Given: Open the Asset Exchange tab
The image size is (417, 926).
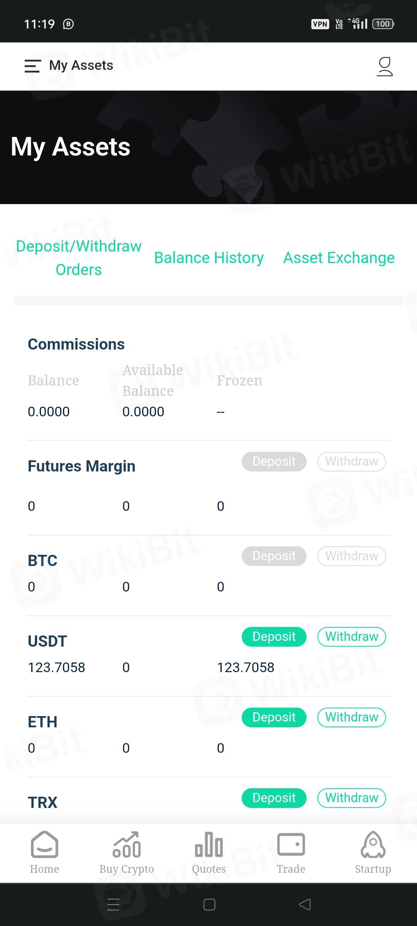Looking at the screenshot, I should tap(339, 258).
